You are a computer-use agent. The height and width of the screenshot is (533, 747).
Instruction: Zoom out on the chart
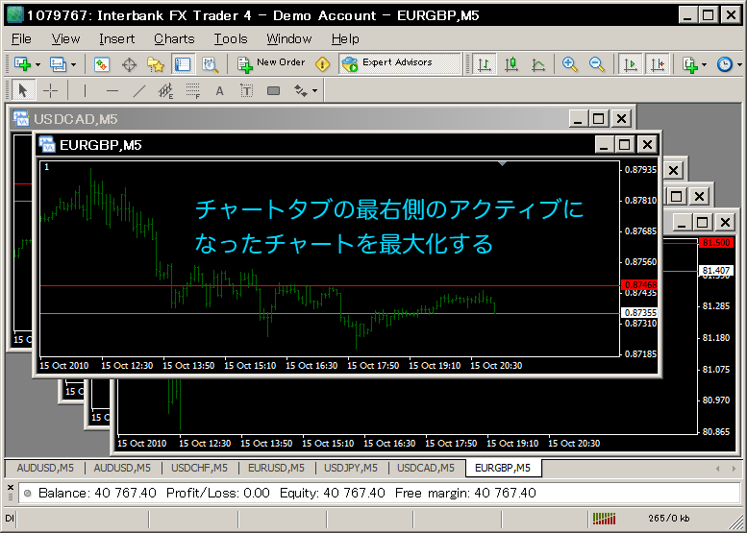(x=596, y=63)
